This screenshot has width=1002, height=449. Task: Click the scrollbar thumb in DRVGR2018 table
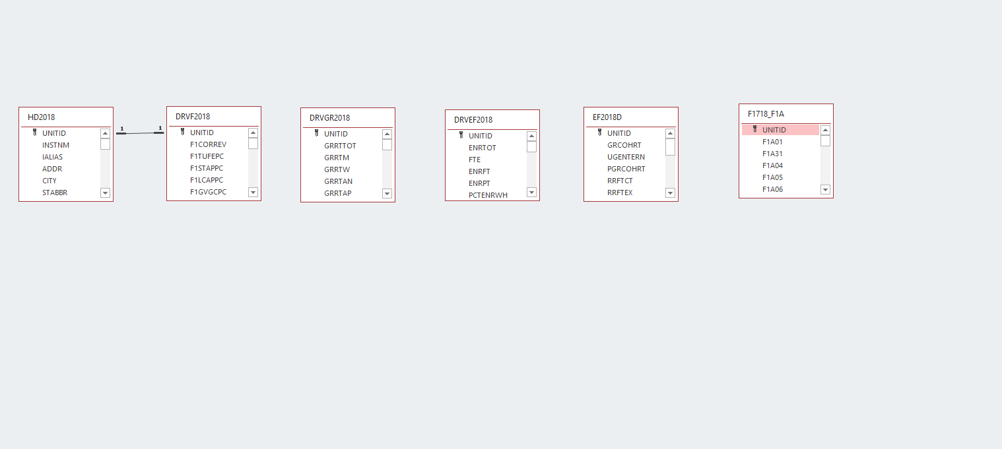387,145
